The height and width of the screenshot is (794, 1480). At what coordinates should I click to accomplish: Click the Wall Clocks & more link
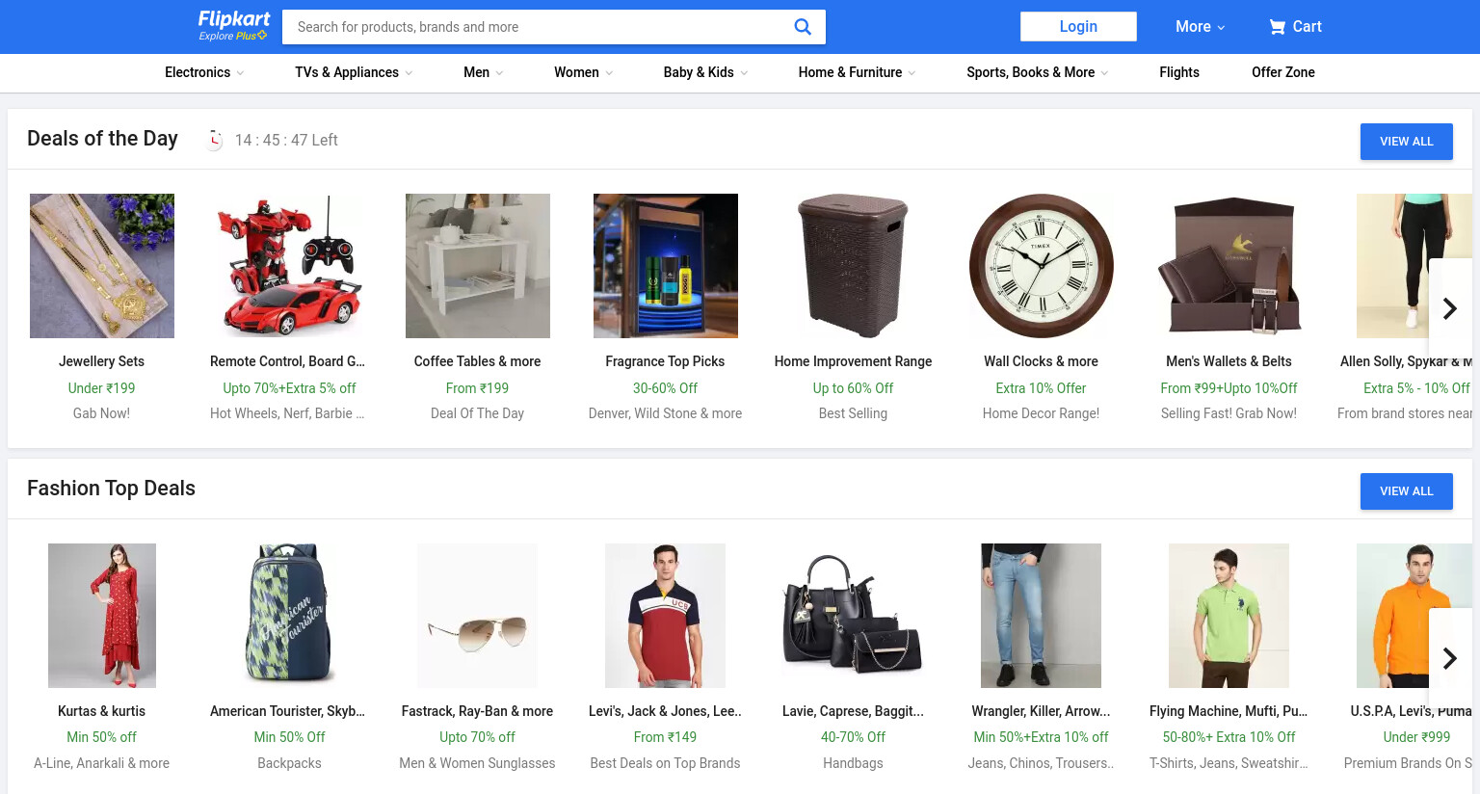click(x=1042, y=361)
